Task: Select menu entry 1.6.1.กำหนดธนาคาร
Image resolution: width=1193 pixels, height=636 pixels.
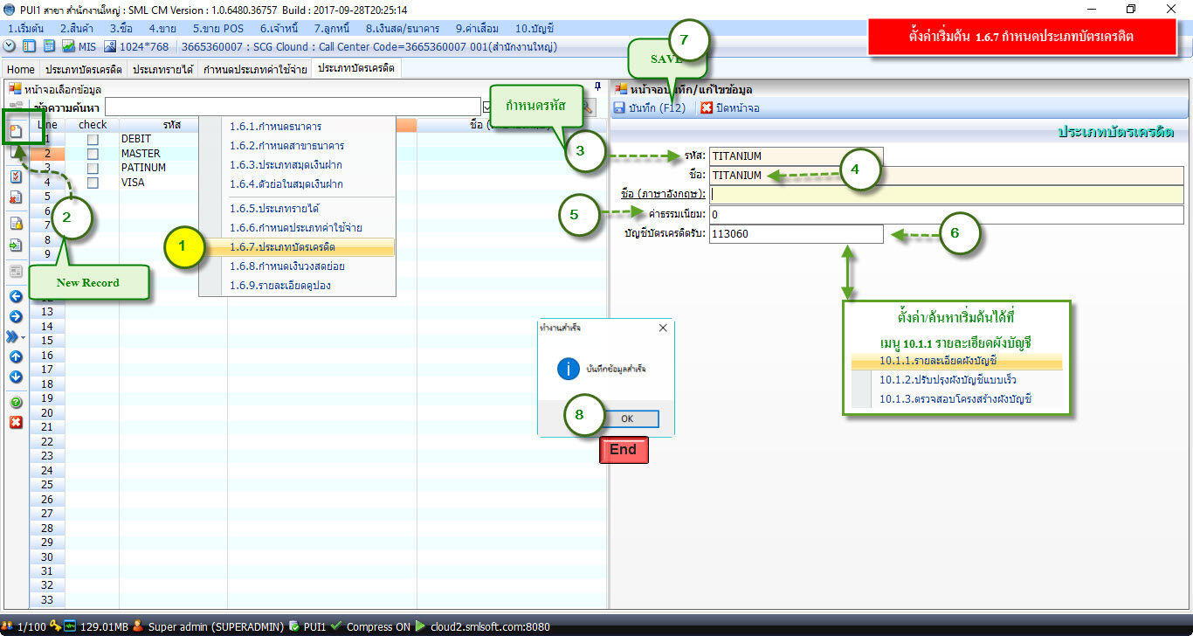Action: [297, 127]
